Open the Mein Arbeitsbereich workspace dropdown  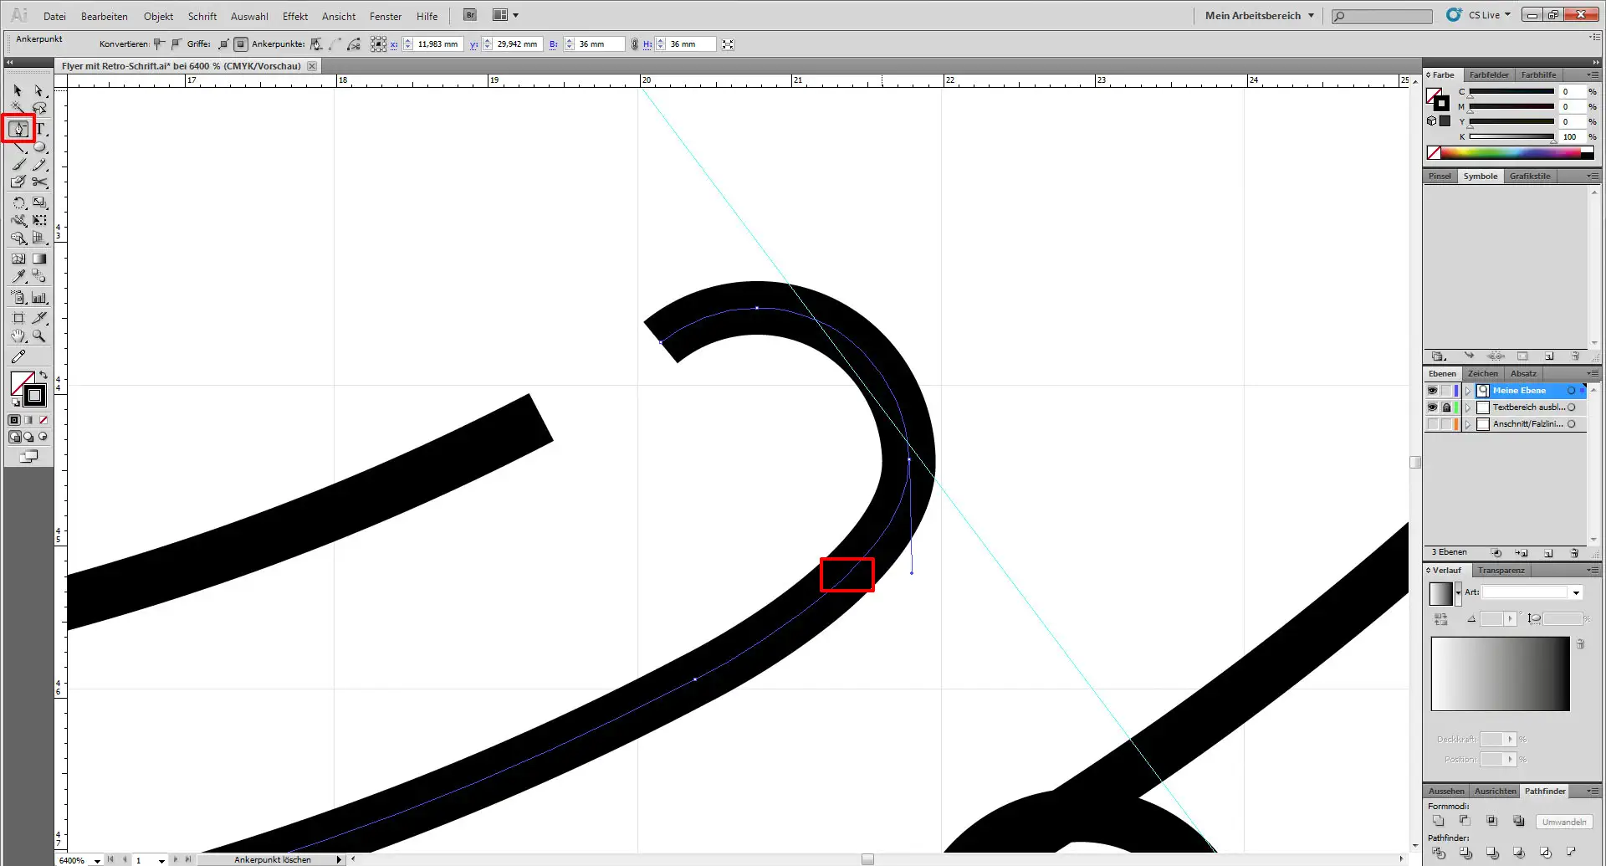click(x=1259, y=15)
